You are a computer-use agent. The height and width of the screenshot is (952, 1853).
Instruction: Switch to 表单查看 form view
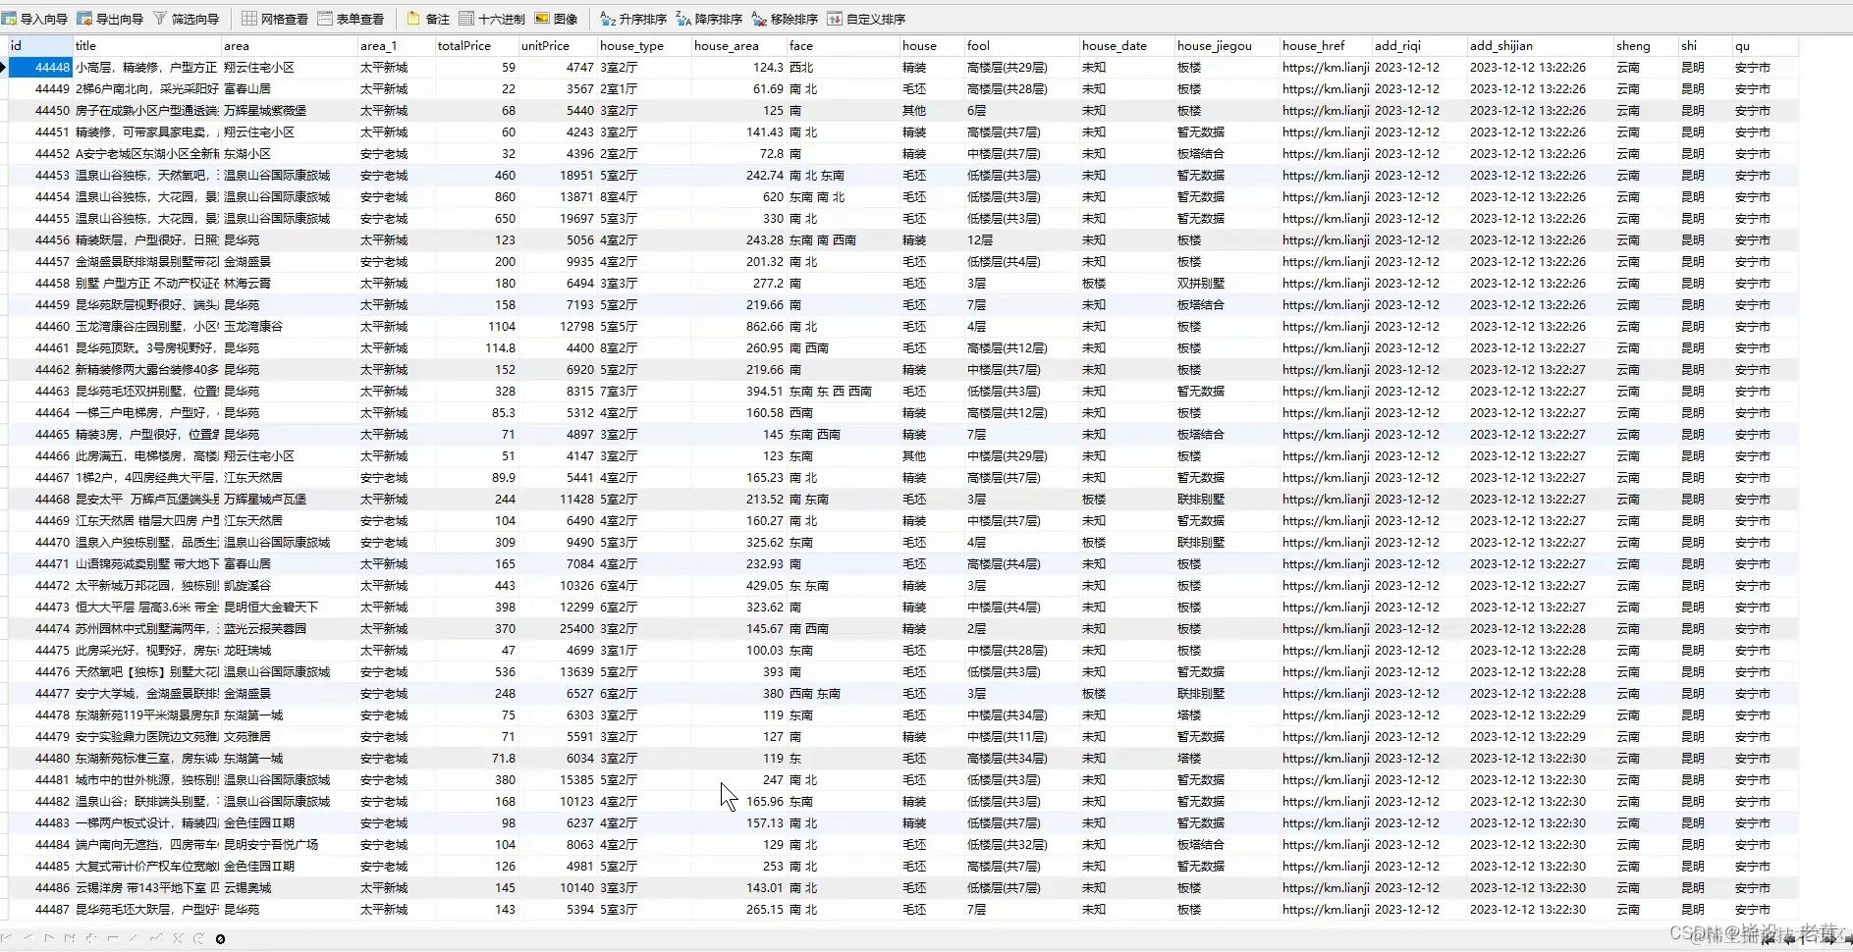pyautogui.click(x=351, y=19)
